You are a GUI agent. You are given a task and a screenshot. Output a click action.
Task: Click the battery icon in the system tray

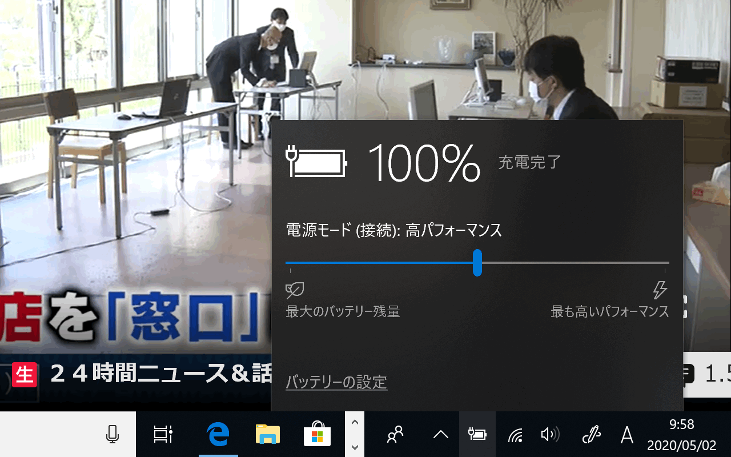(x=477, y=435)
